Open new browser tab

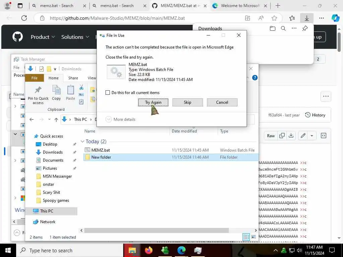[278, 6]
